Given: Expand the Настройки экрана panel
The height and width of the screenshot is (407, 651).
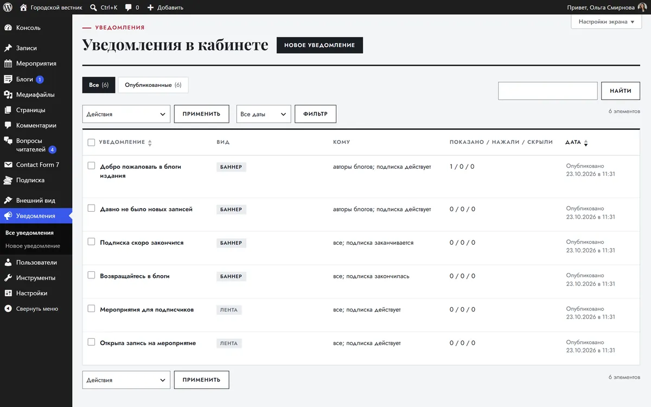Looking at the screenshot, I should pyautogui.click(x=606, y=22).
